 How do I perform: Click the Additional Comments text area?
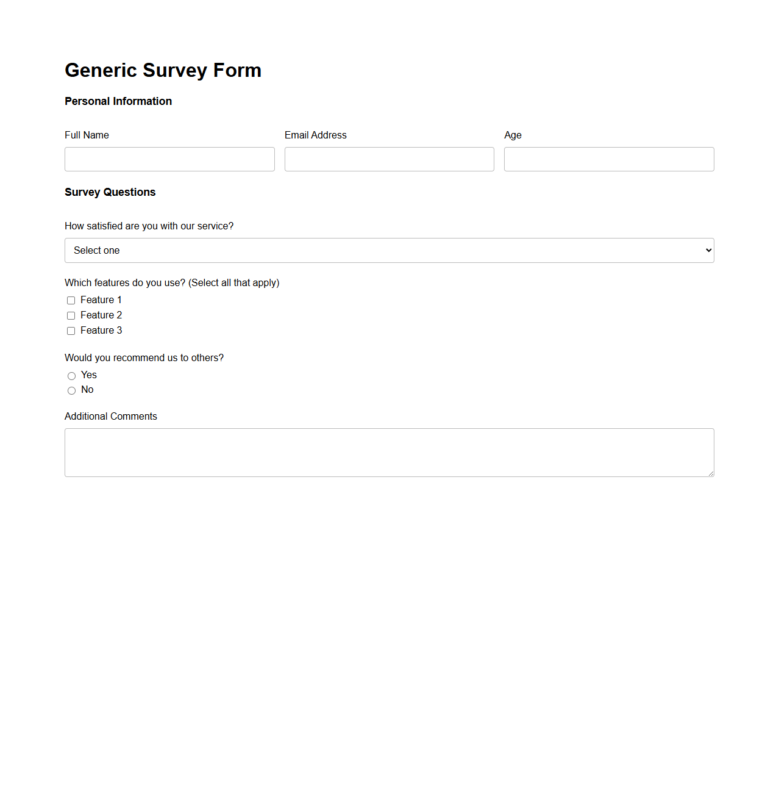click(x=389, y=453)
